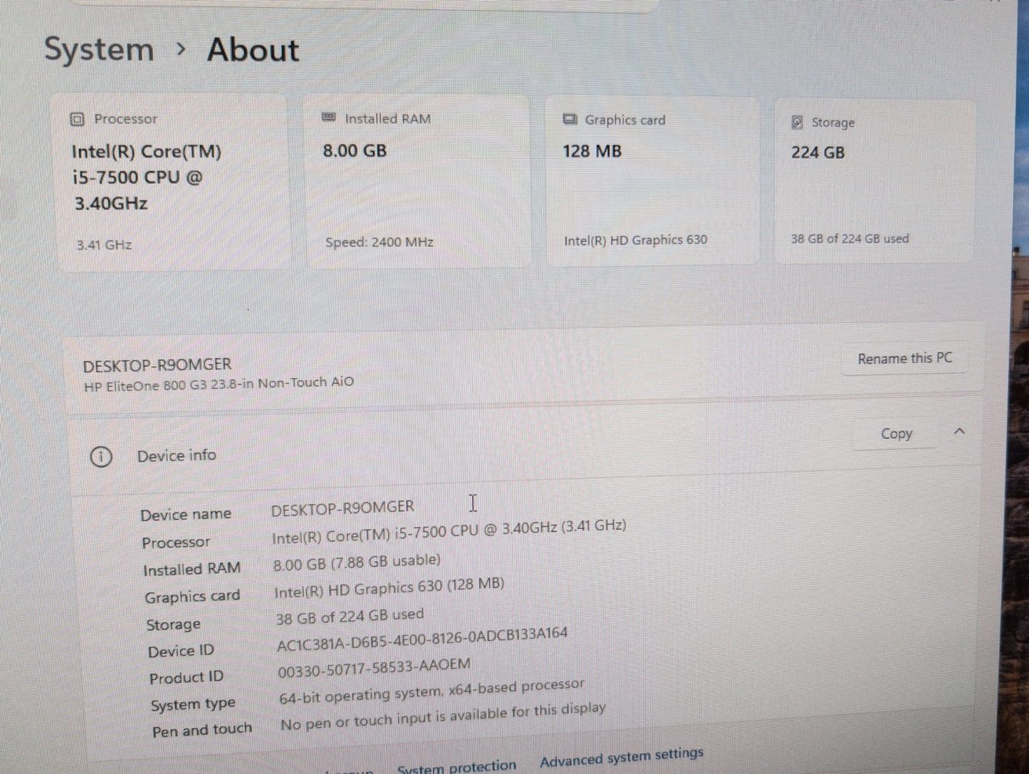This screenshot has width=1029, height=774.
Task: Click the Processor title in the top card
Action: (125, 119)
